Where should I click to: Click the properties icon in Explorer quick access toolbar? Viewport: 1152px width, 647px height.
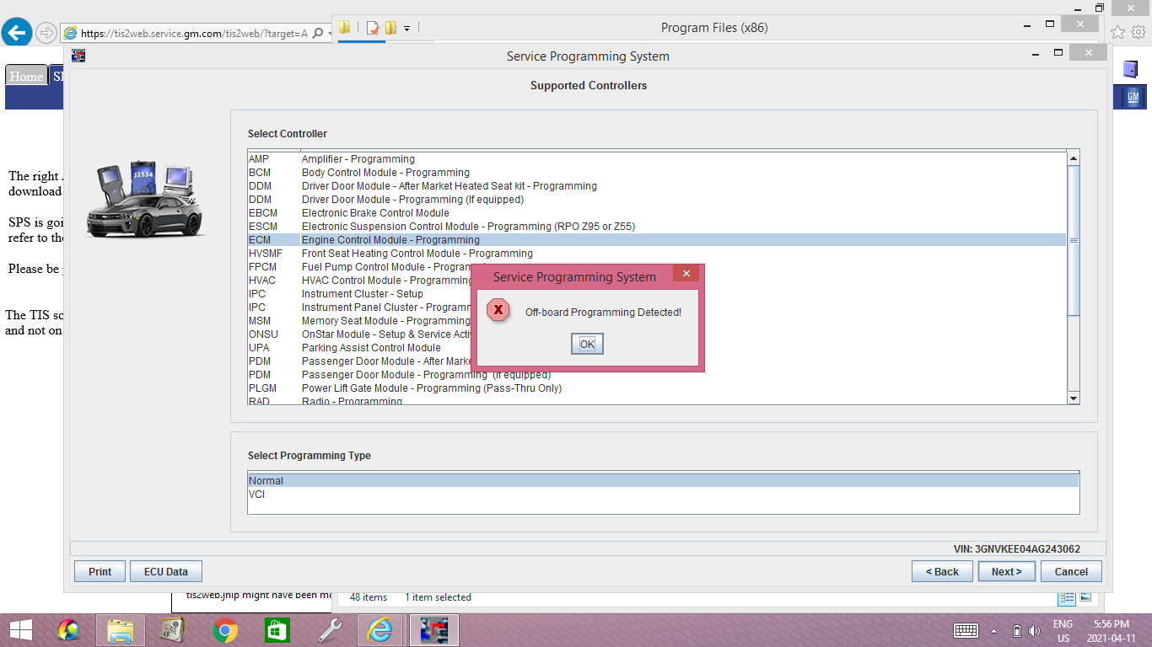(x=374, y=28)
